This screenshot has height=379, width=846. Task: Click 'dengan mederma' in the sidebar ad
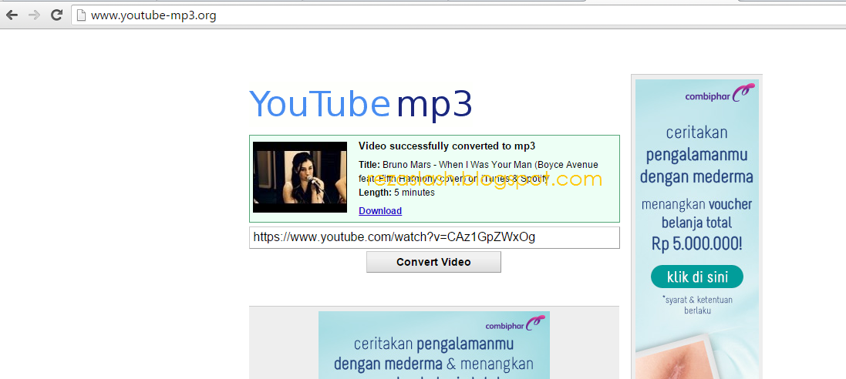pos(696,176)
